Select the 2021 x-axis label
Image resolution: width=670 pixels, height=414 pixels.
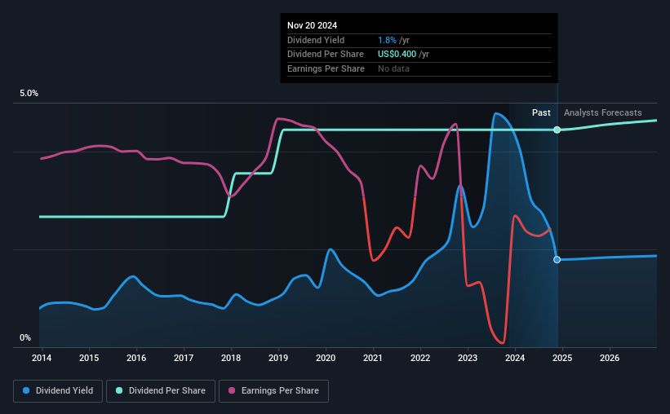pos(373,358)
